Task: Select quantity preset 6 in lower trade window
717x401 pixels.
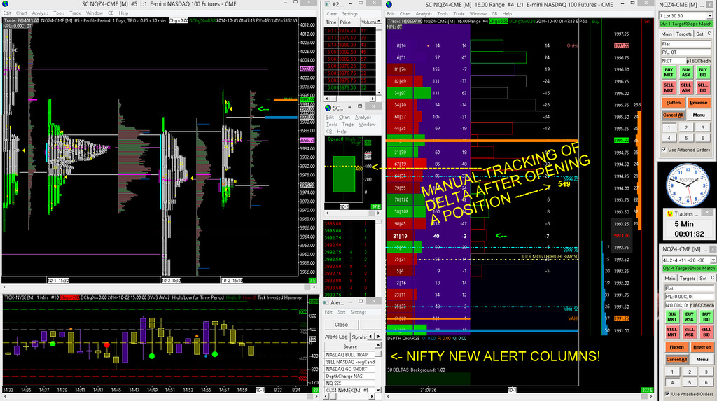Action: pyautogui.click(x=706, y=382)
